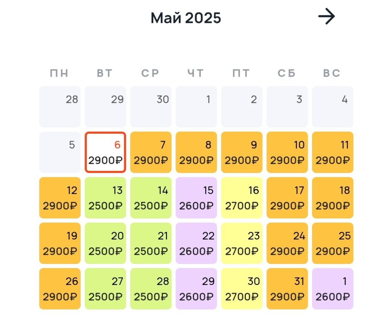This screenshot has height=317, width=372.
Task: Select May 10 orange cell
Action: (x=287, y=152)
